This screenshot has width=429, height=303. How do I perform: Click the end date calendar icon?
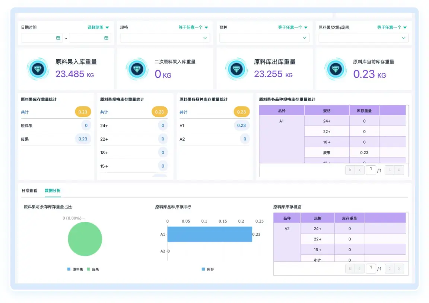coord(106,38)
